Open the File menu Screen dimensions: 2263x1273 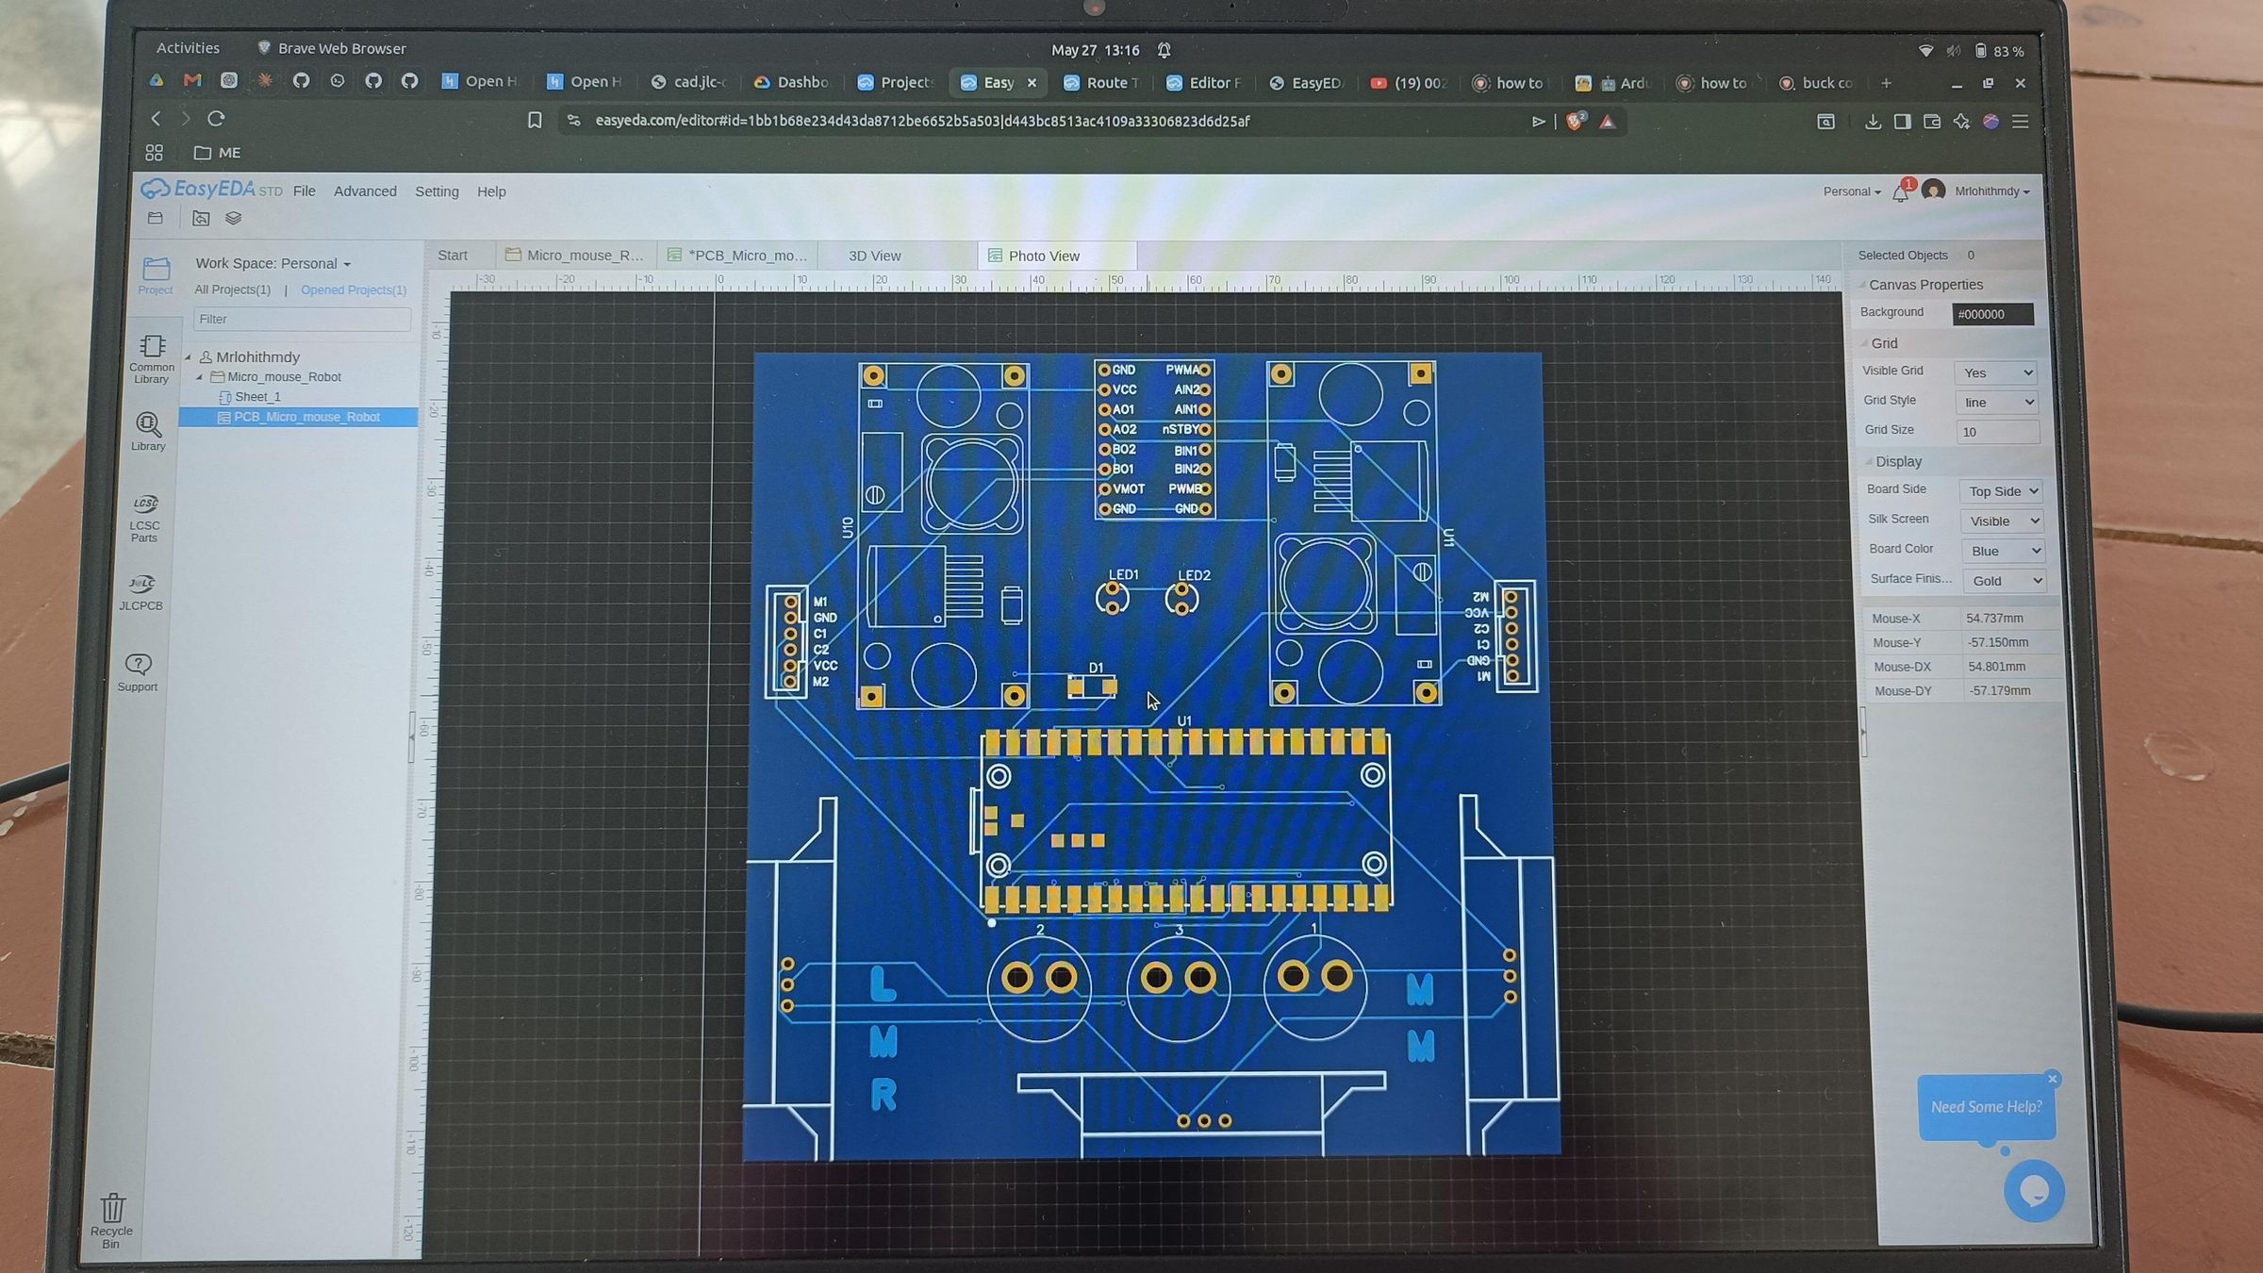point(305,190)
